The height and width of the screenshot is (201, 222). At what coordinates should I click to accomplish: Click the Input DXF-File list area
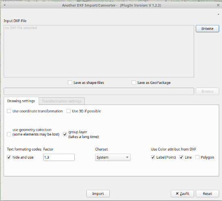tap(99, 51)
